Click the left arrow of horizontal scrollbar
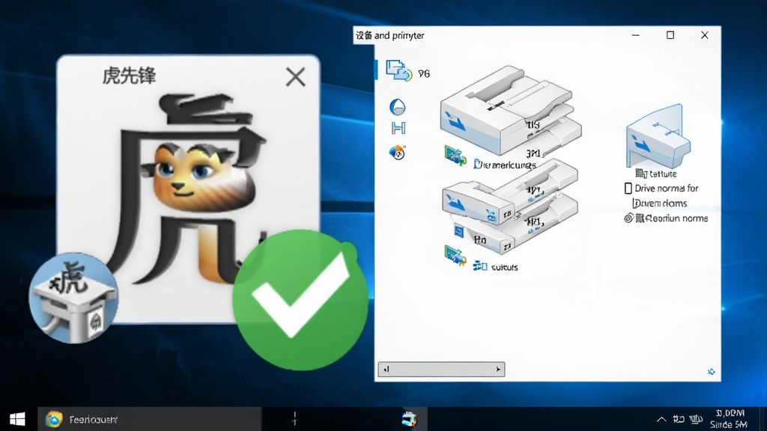The height and width of the screenshot is (431, 767). 386,370
